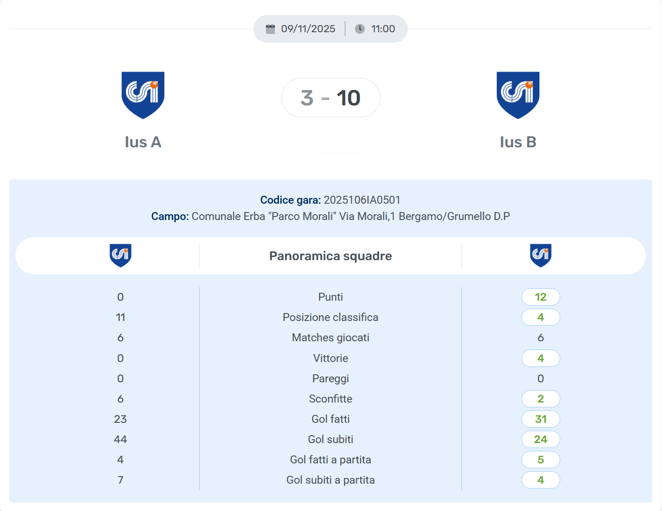The width and height of the screenshot is (662, 511).
Task: Click the Gol fatti badge showing 31
Action: [541, 419]
